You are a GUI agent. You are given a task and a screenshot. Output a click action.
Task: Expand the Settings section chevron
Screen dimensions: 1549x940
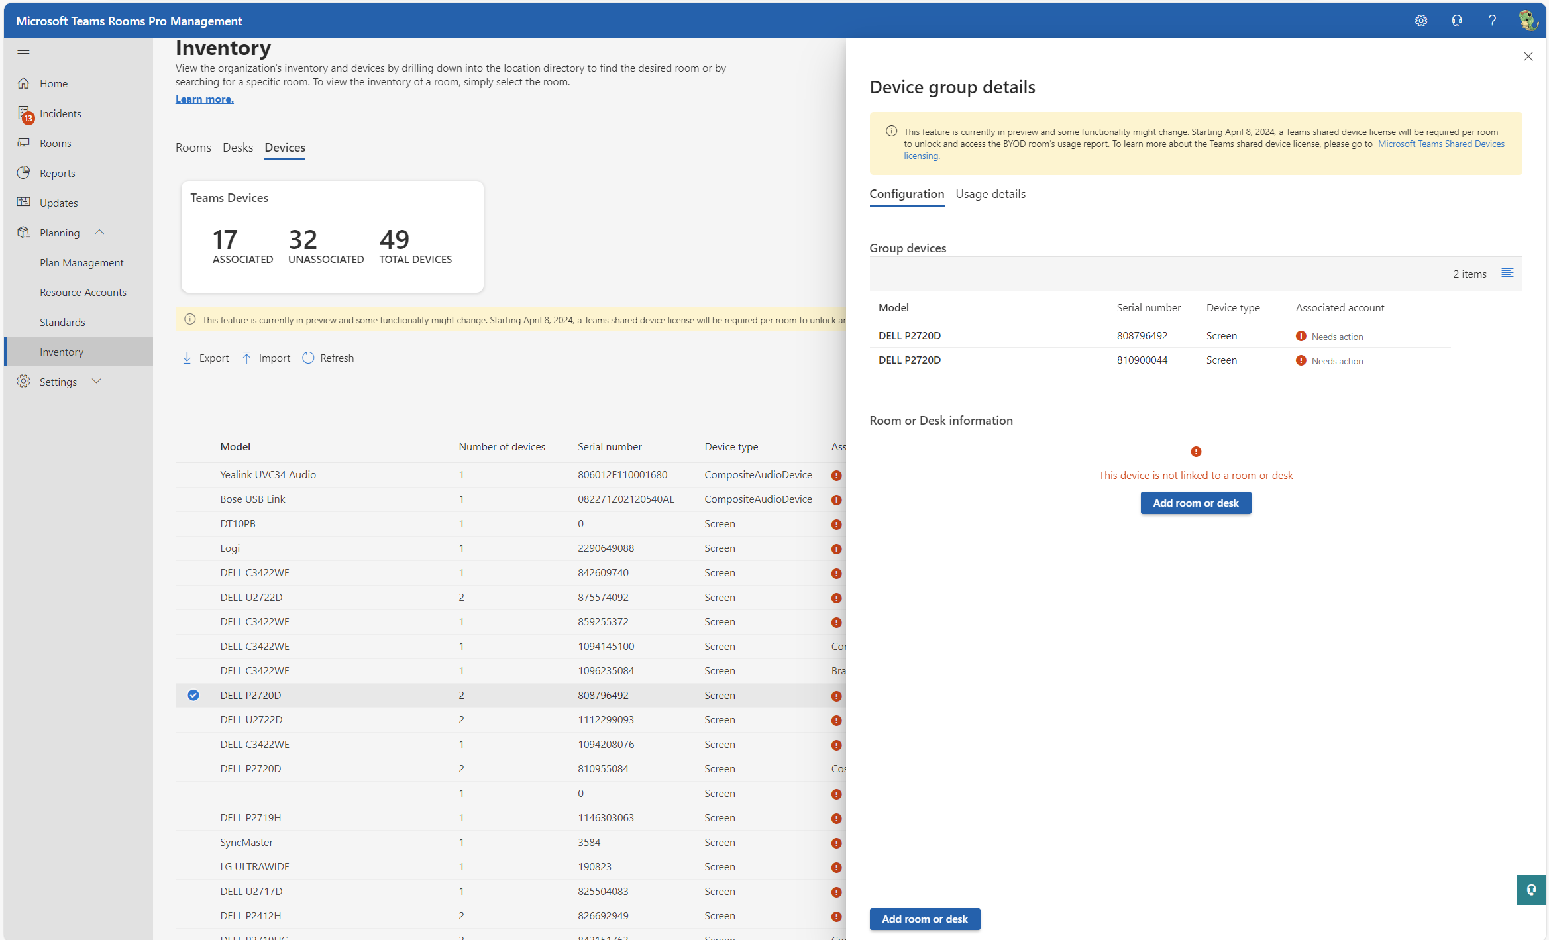tap(97, 381)
